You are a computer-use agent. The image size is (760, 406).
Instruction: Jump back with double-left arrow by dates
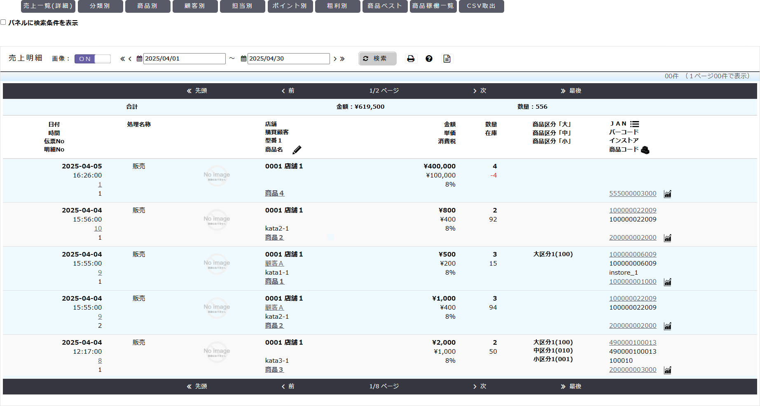(122, 59)
